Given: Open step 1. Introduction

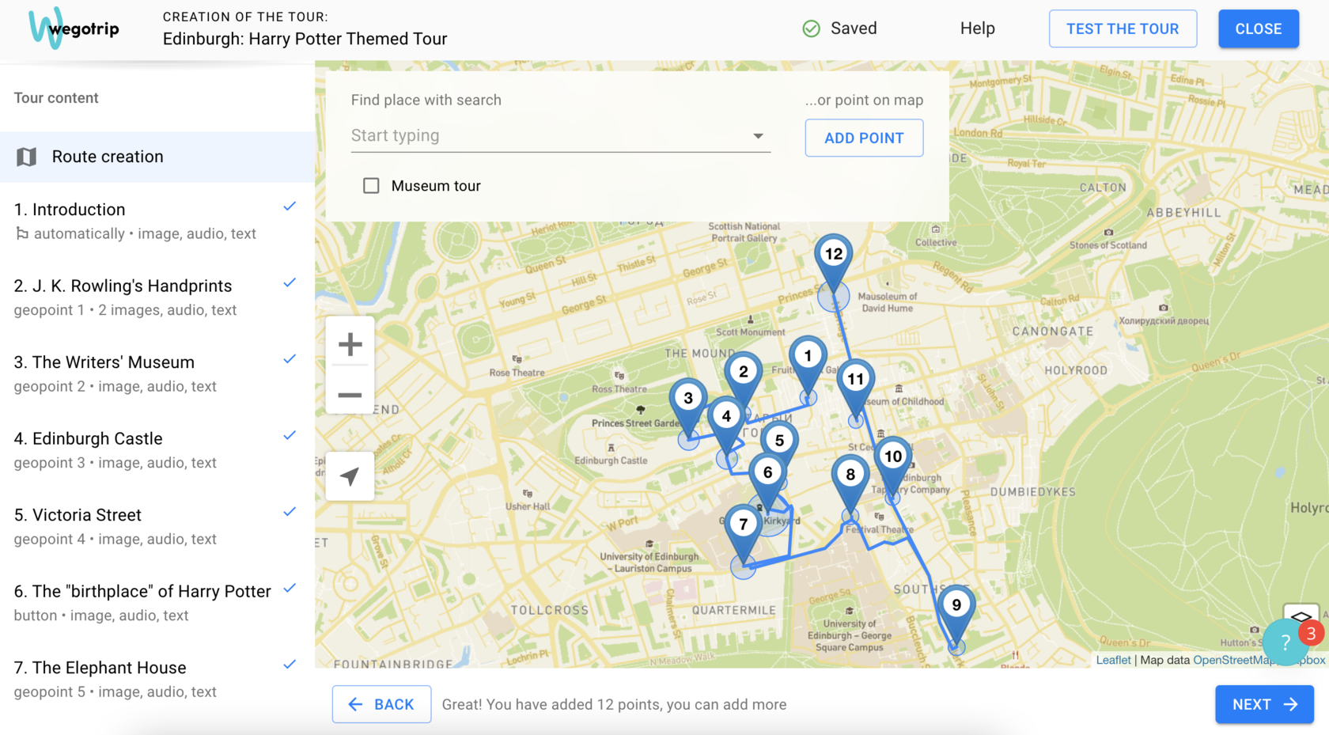Looking at the screenshot, I should 157,221.
